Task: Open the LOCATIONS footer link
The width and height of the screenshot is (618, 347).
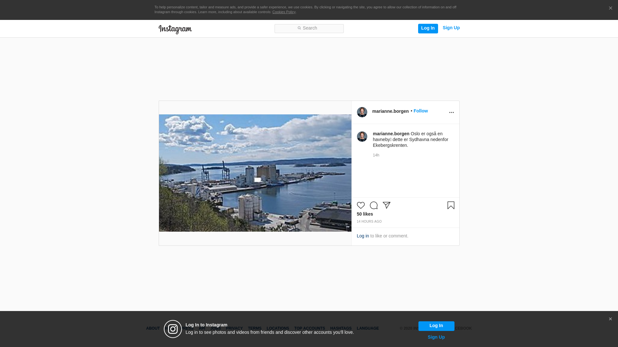Action: click(x=277, y=328)
